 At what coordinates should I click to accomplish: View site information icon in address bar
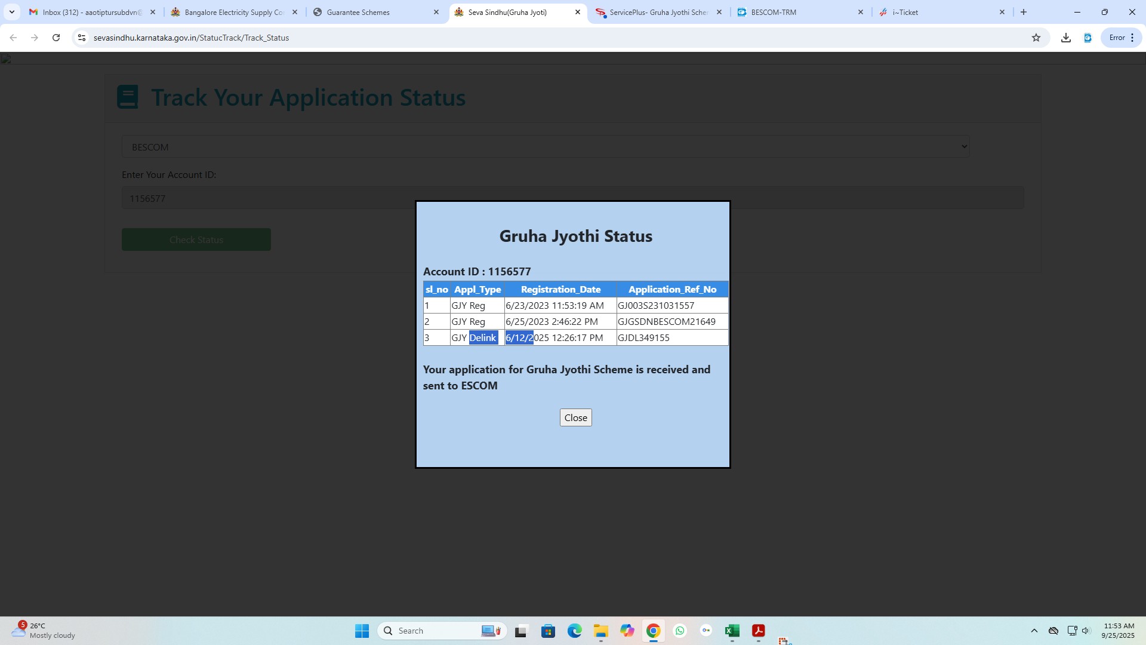tap(82, 38)
